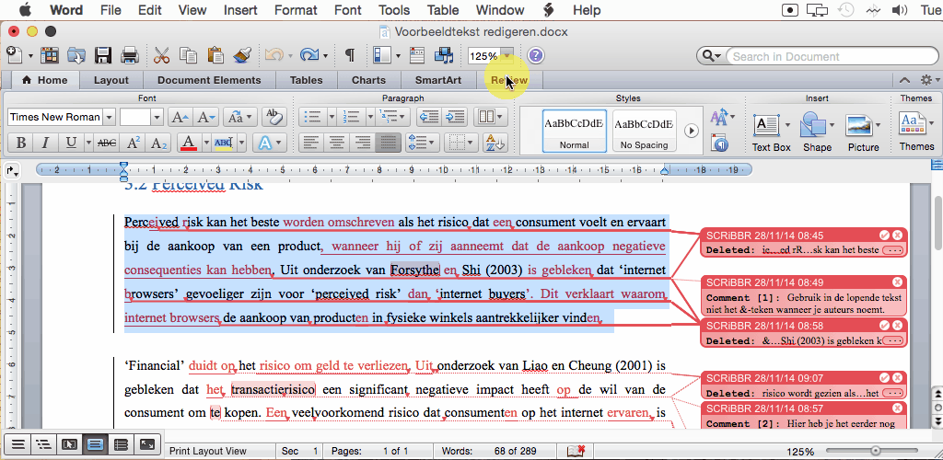The height and width of the screenshot is (460, 943).
Task: Shrink font size with the smaller A icon
Action: pos(206,117)
